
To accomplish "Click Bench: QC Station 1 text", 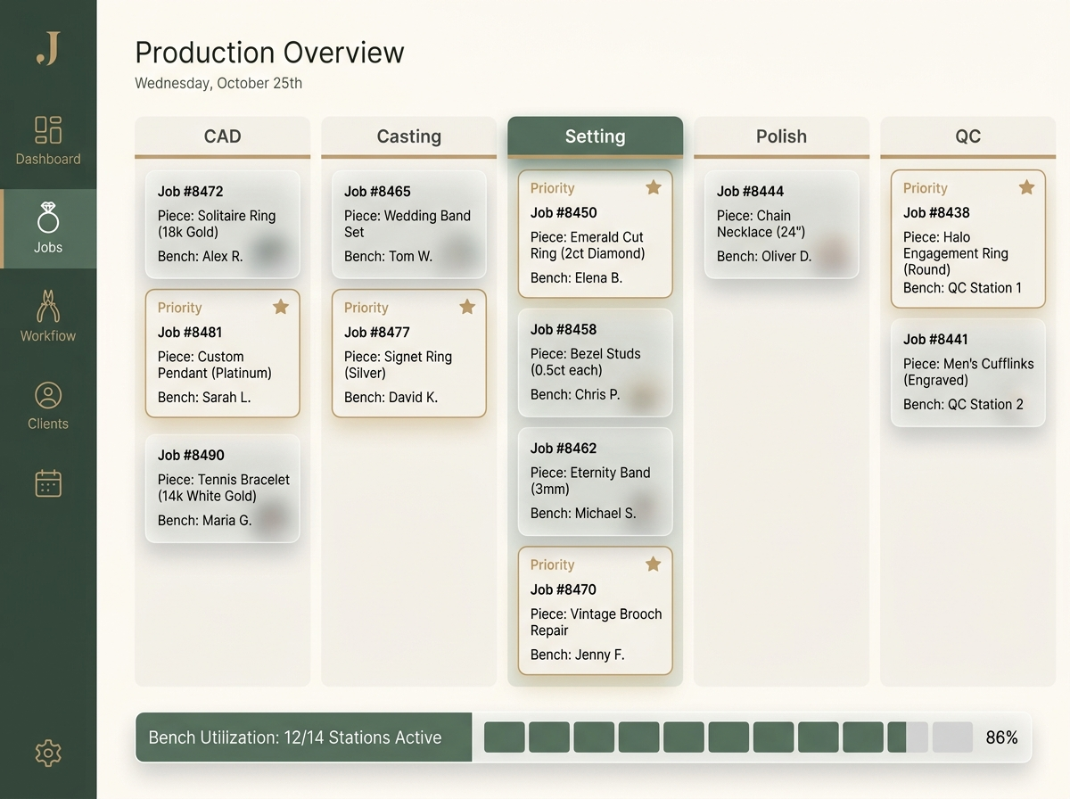I will click(x=963, y=287).
